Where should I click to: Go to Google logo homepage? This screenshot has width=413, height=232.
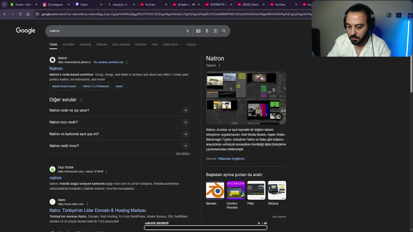[x=25, y=31]
